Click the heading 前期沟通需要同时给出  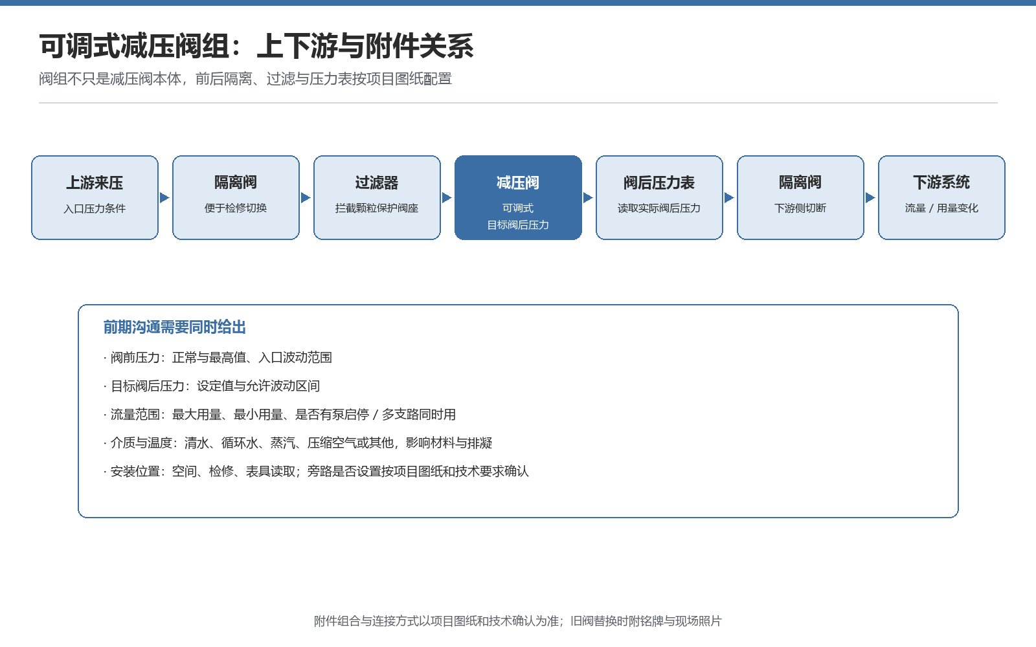click(175, 327)
